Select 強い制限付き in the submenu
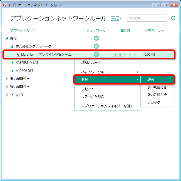This screenshot has width=181, height=181. 157,95
